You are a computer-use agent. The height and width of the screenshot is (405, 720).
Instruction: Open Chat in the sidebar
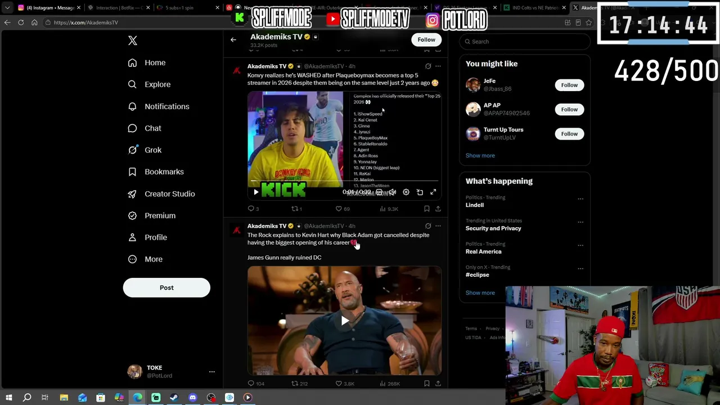click(x=145, y=128)
